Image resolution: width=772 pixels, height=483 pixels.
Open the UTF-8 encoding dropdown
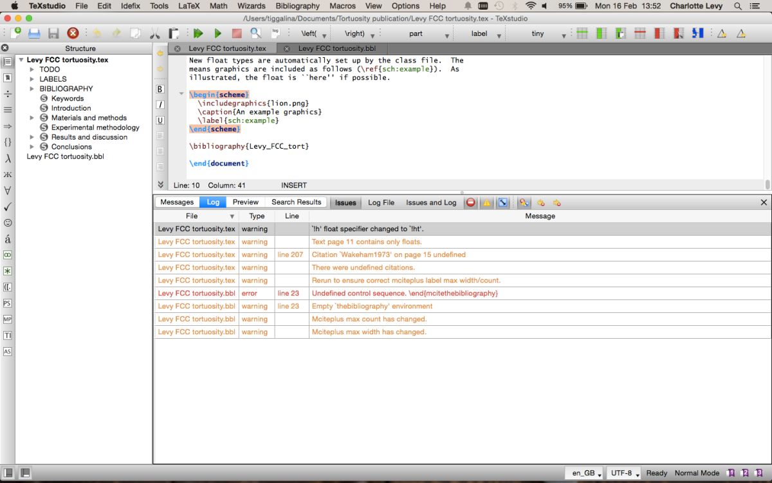(x=624, y=473)
